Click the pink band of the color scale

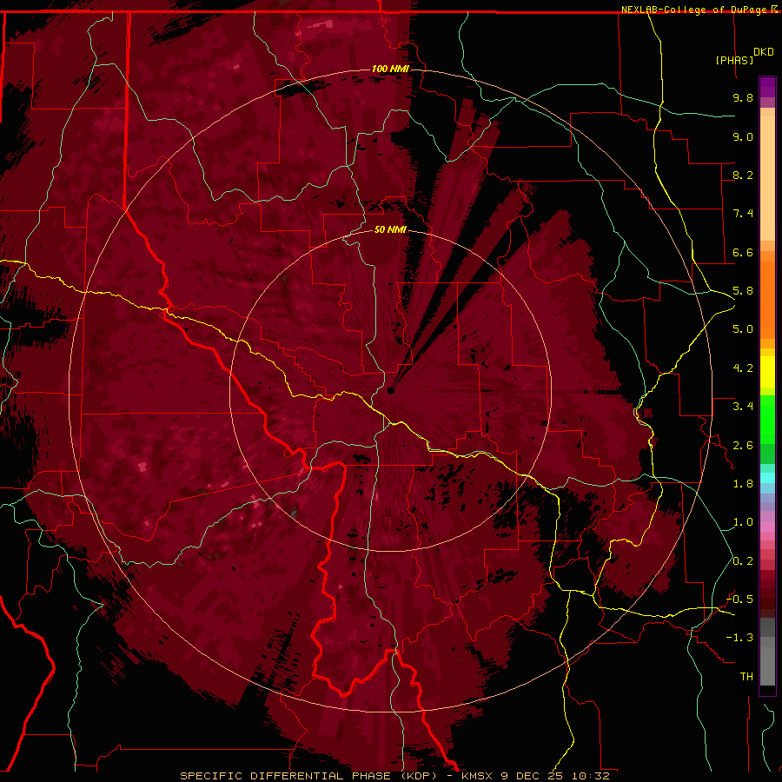click(767, 527)
